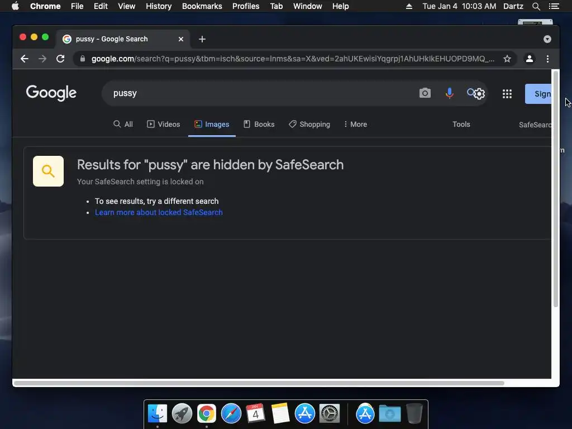Click Chrome icon in the Dock
The height and width of the screenshot is (429, 572).
pos(207,414)
